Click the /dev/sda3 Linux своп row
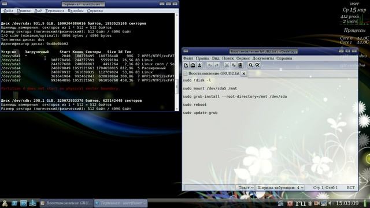This screenshot has width=370, height=208. (87, 64)
